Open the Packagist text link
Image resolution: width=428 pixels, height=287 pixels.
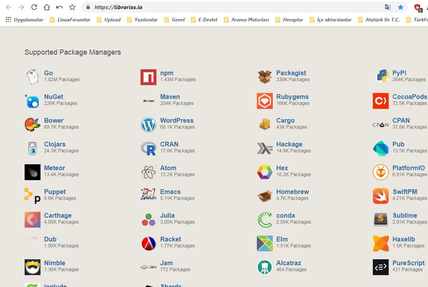291,73
